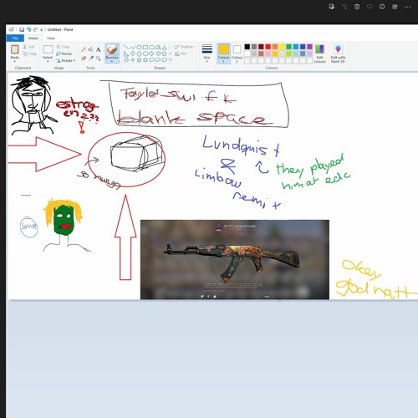
Task: Expand the shapes gallery with bottom arrow
Action: tap(171, 60)
